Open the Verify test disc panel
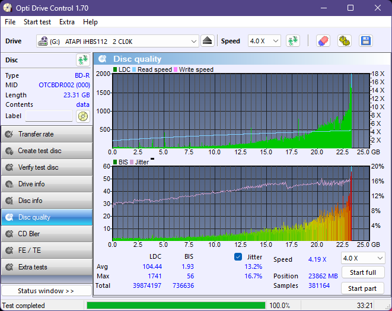The width and height of the screenshot is (392, 311). tap(47, 167)
